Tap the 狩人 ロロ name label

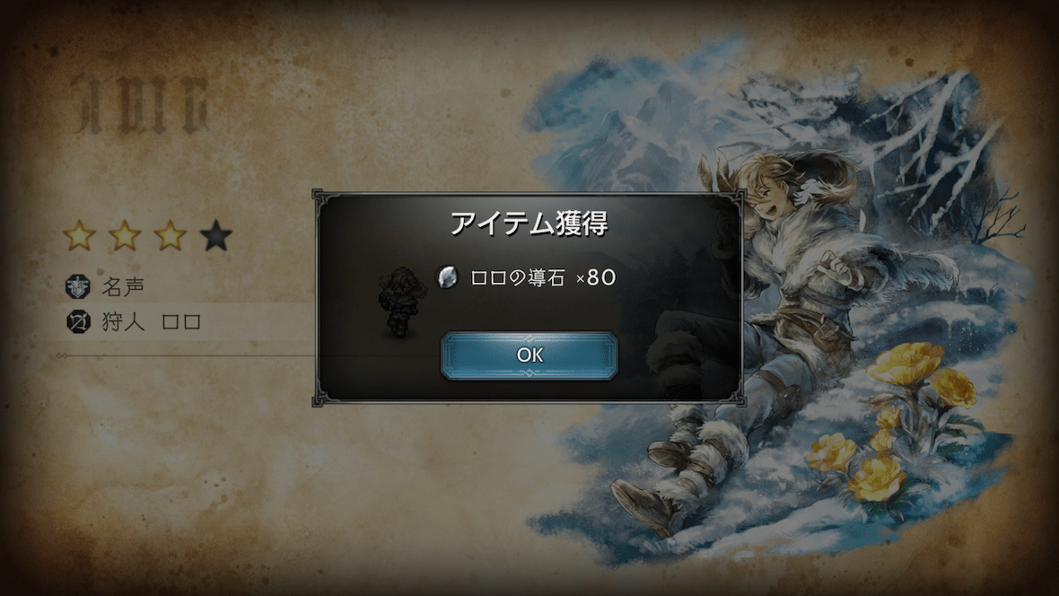(x=152, y=321)
